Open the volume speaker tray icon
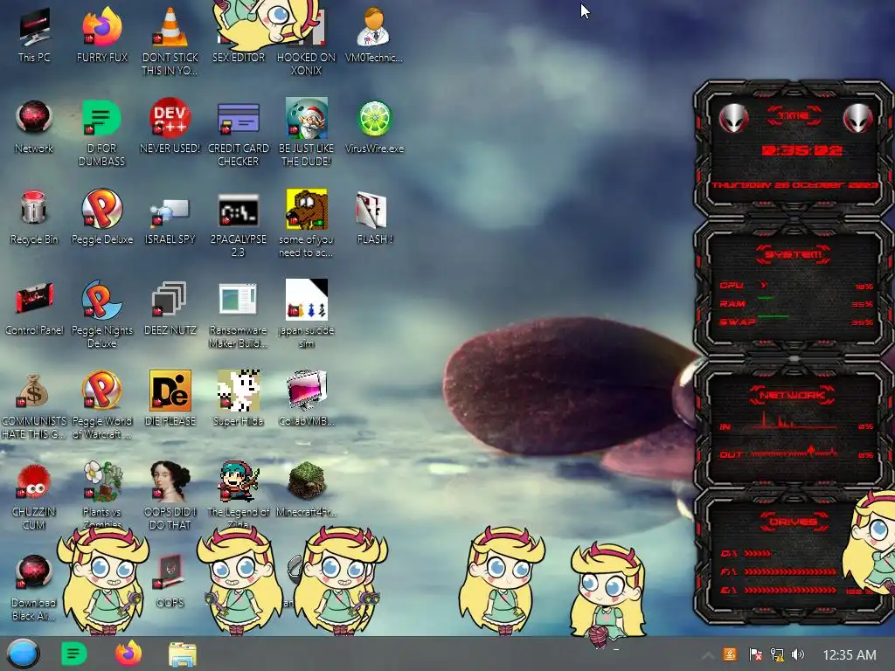Viewport: 895px width, 671px height. pyautogui.click(x=798, y=654)
